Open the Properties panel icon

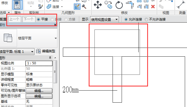[18, 5]
